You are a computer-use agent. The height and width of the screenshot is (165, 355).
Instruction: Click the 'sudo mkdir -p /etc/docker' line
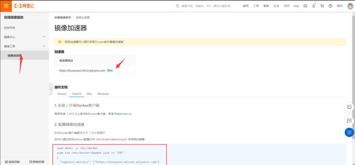point(77,148)
